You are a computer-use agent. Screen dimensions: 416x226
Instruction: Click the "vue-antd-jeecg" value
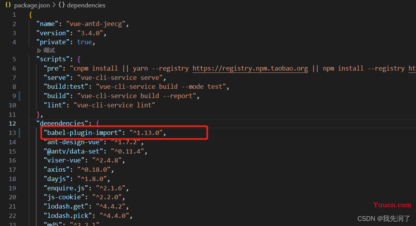click(x=96, y=24)
